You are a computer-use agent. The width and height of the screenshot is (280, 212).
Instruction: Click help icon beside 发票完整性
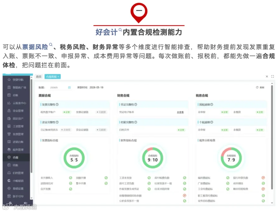coord(57,104)
